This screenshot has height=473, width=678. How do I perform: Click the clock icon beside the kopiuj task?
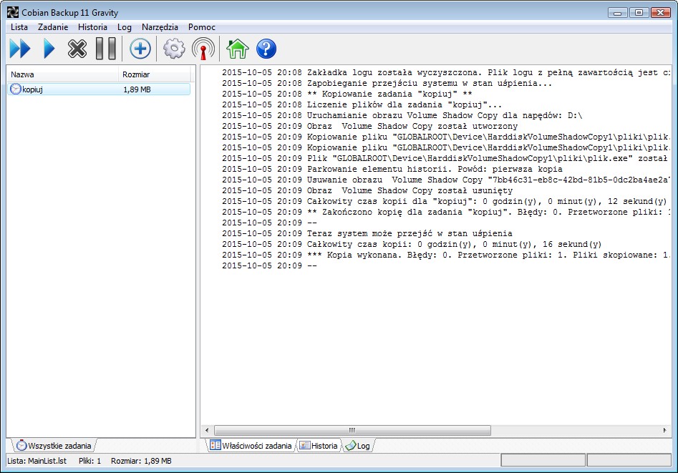coord(16,89)
